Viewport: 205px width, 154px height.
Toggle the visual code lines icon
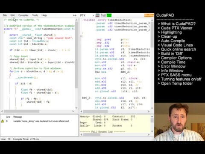pos(103,15)
